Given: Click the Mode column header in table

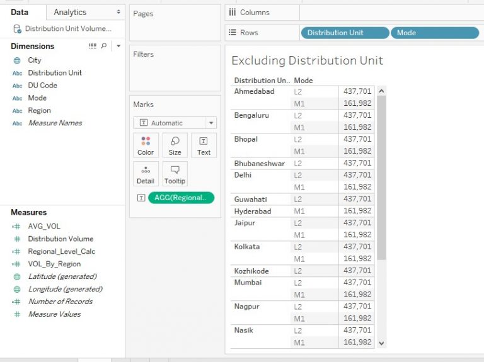Looking at the screenshot, I should pyautogui.click(x=303, y=81).
